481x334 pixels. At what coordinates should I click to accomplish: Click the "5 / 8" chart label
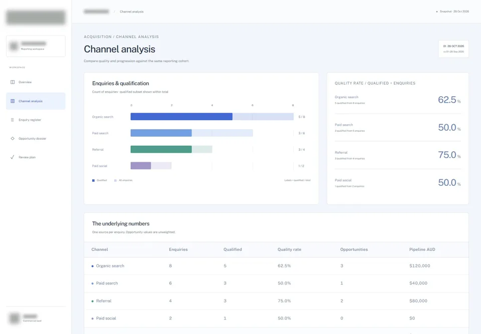click(302, 117)
